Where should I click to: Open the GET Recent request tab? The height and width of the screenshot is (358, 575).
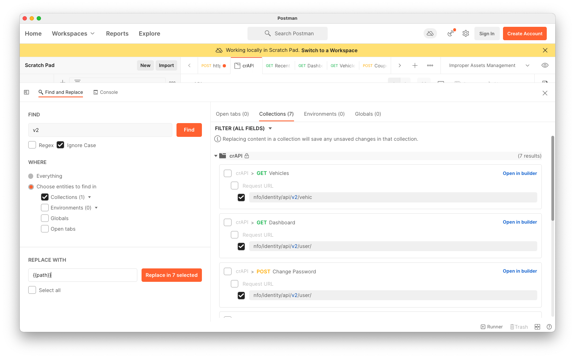(278, 66)
